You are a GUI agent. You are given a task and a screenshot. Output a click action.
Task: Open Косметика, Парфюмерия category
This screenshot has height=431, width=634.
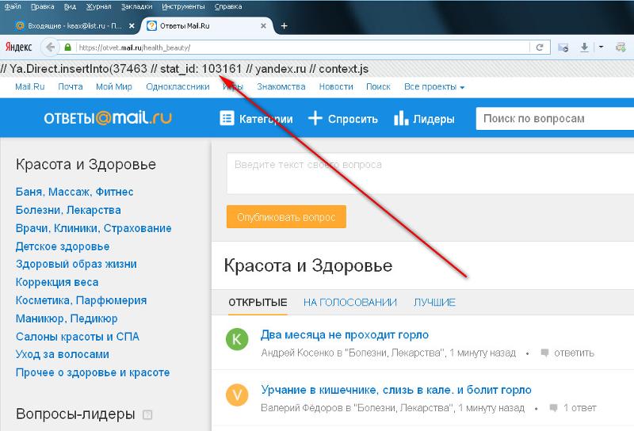(82, 300)
